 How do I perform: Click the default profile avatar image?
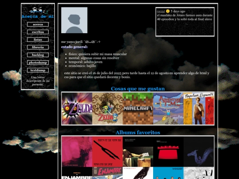pyautogui.click(x=74, y=20)
